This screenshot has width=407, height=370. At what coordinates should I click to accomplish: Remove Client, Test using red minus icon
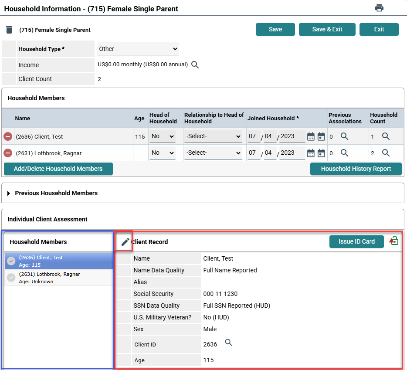pyautogui.click(x=8, y=136)
